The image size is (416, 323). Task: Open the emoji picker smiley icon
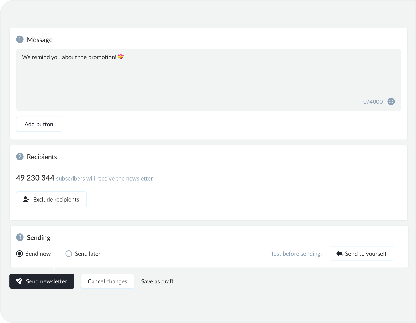click(391, 102)
